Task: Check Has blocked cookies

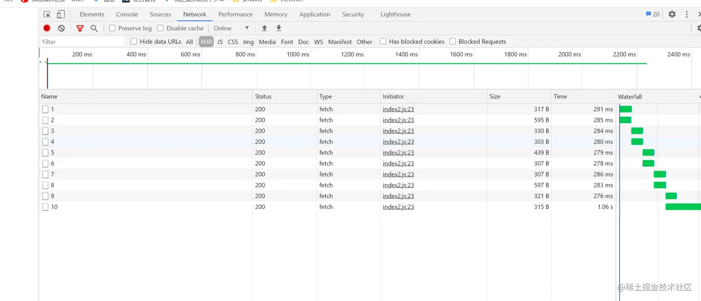Action: click(383, 41)
